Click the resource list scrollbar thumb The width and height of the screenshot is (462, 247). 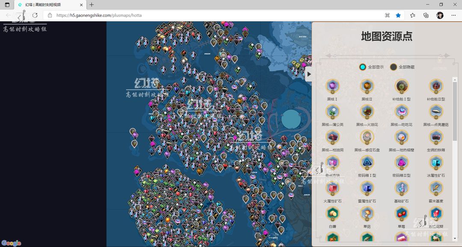pyautogui.click(x=455, y=112)
